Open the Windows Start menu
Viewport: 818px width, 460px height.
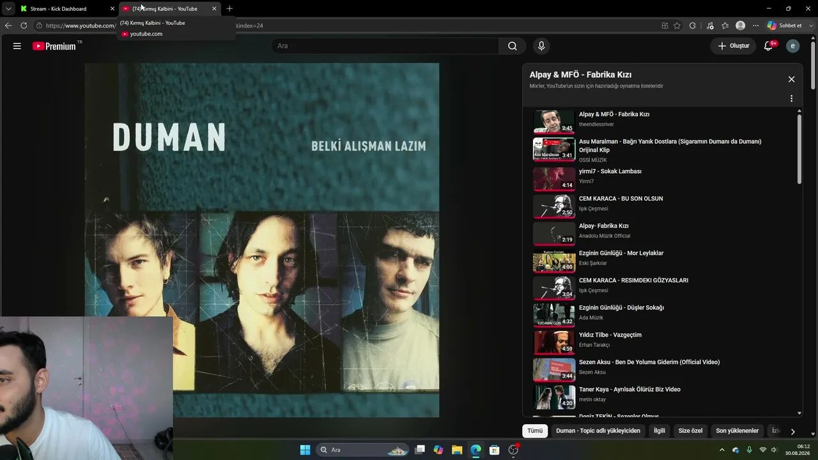305,450
